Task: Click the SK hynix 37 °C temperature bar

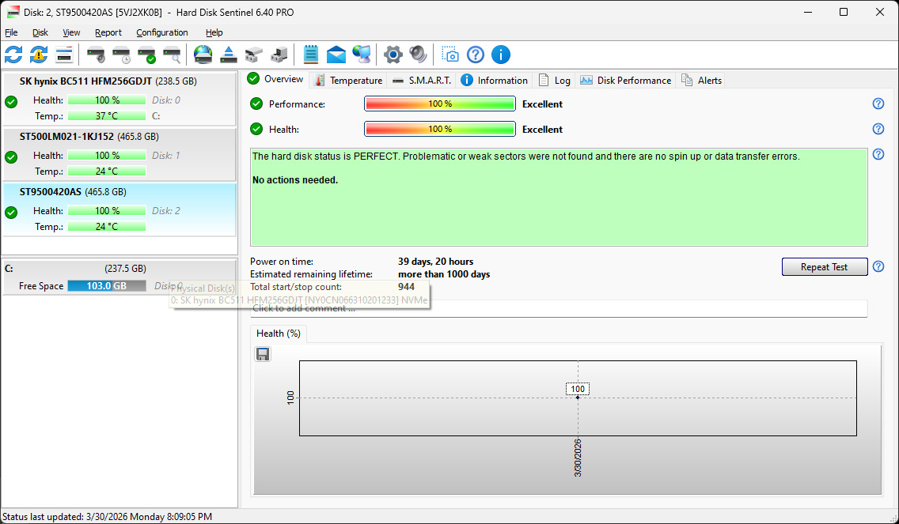Action: pos(107,115)
